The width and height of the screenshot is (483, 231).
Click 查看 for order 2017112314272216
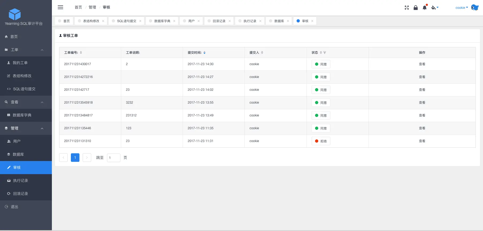[422, 77]
